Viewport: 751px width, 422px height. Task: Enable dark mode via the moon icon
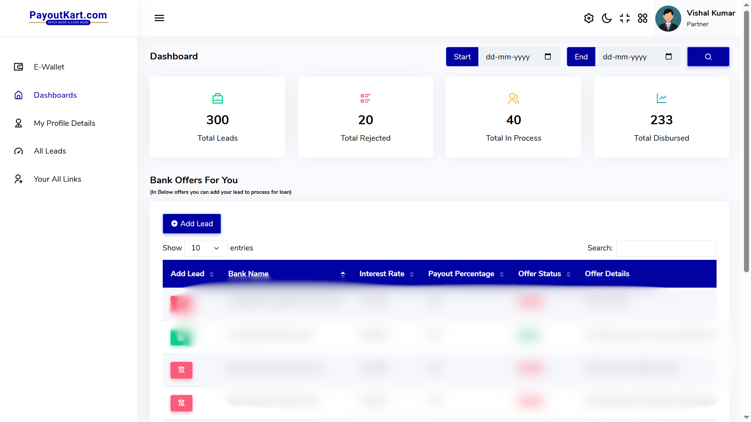pyautogui.click(x=607, y=18)
